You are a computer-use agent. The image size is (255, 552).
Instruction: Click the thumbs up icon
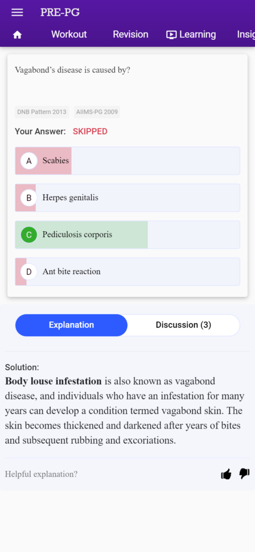tap(226, 474)
